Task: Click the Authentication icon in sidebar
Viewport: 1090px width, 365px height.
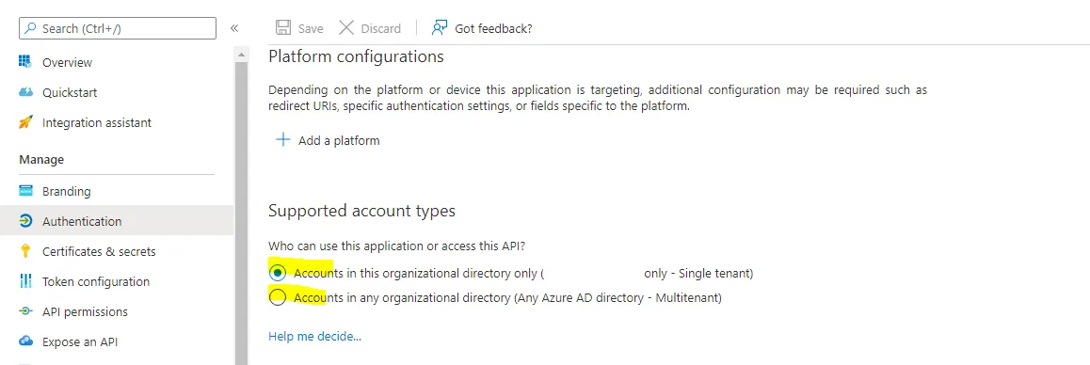Action: click(25, 221)
